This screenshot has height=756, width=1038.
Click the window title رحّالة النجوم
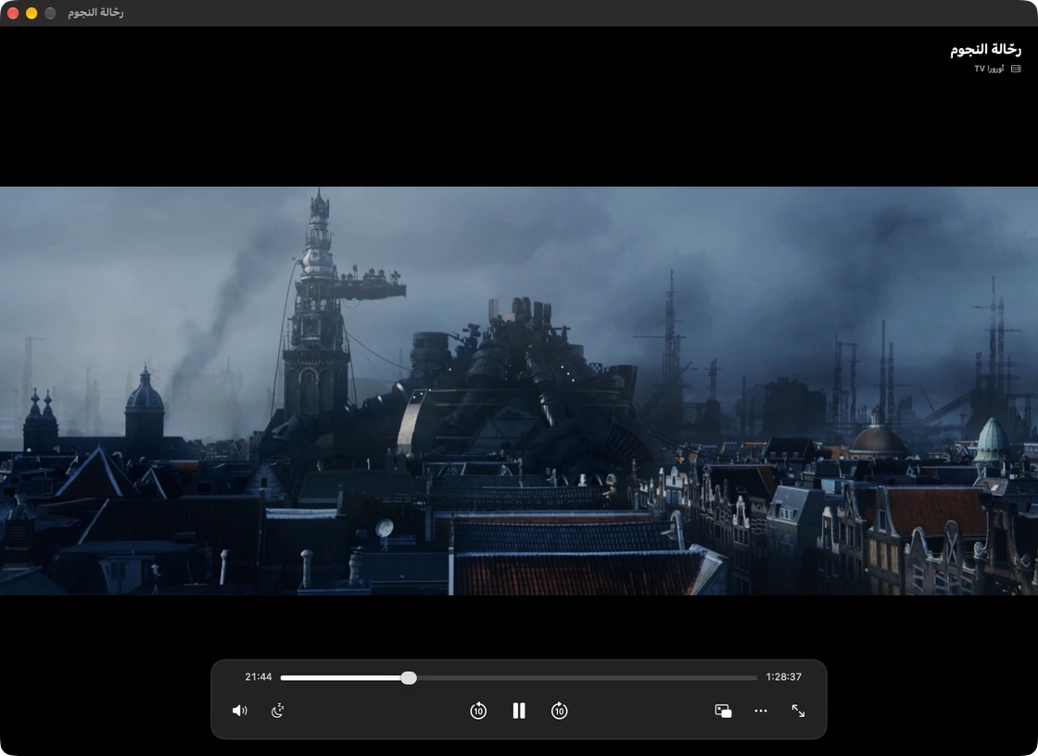click(x=95, y=13)
